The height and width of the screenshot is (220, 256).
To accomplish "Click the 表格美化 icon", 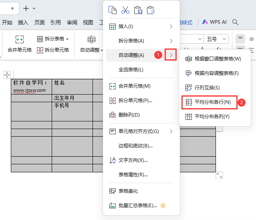I will [x=112, y=191].
